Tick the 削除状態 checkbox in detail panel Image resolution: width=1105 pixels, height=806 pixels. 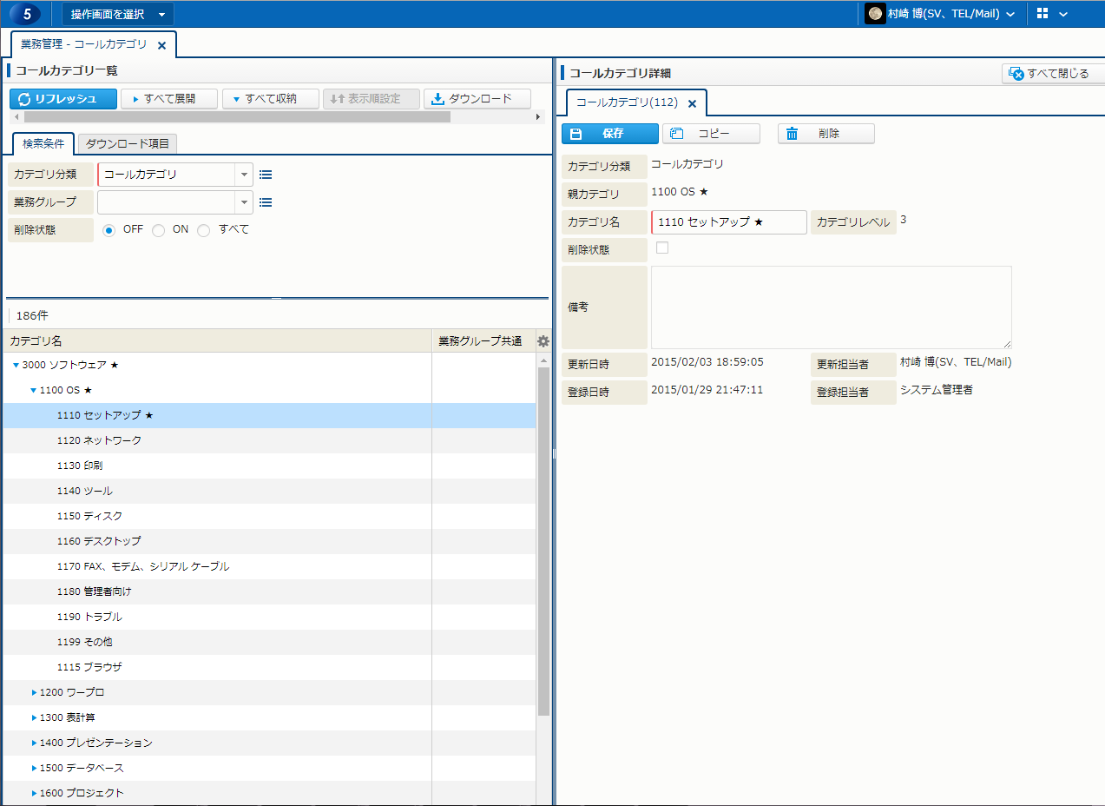[x=662, y=248]
